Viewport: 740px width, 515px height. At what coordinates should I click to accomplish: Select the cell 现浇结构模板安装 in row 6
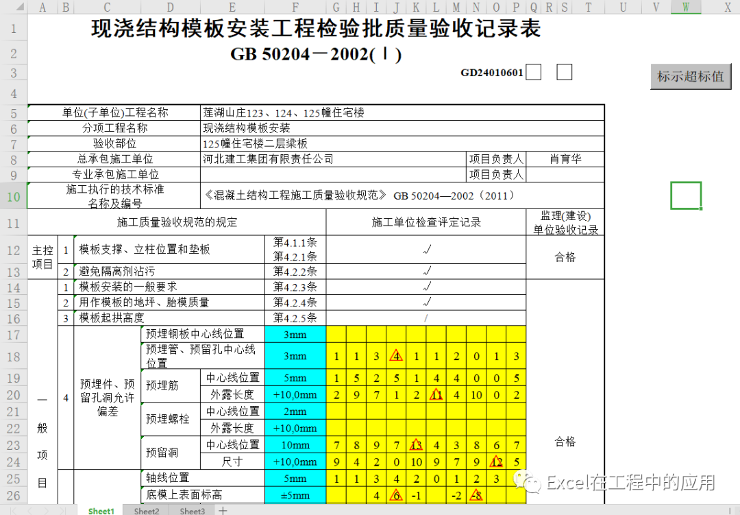pyautogui.click(x=402, y=128)
